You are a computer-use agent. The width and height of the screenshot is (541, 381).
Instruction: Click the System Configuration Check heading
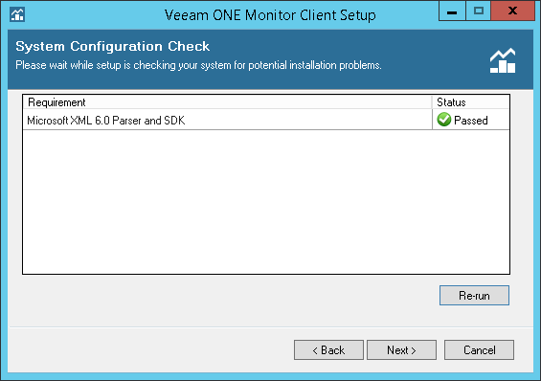coord(112,46)
